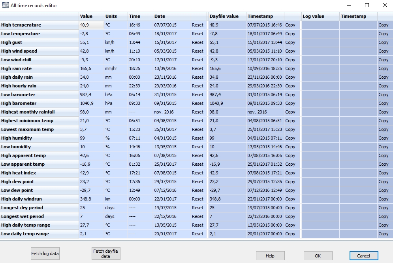The image size is (393, 263).
Task: Reset the Low barometer record
Action: tap(197, 95)
